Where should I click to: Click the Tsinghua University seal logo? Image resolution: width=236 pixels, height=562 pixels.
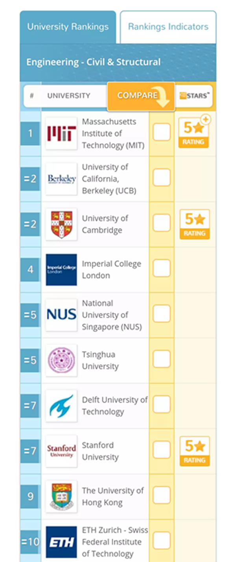click(61, 360)
